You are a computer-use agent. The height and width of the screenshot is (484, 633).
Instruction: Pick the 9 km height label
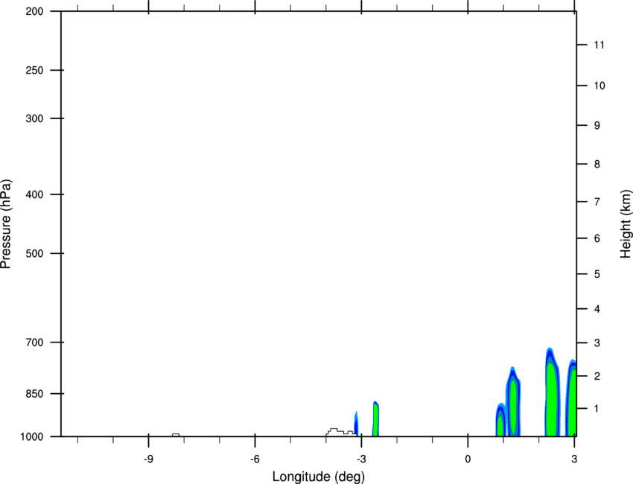pyautogui.click(x=597, y=126)
